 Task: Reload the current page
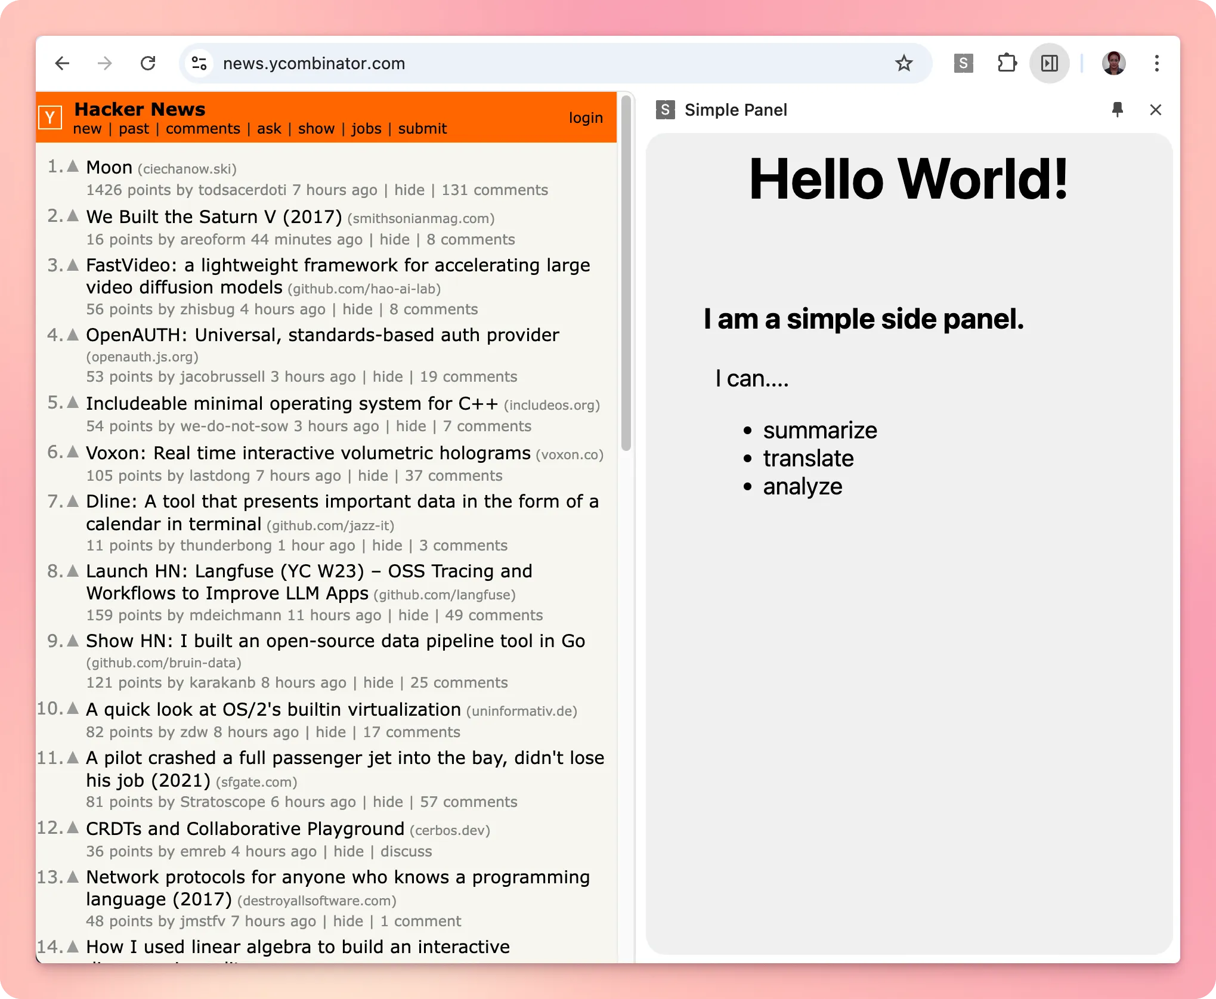tap(148, 63)
